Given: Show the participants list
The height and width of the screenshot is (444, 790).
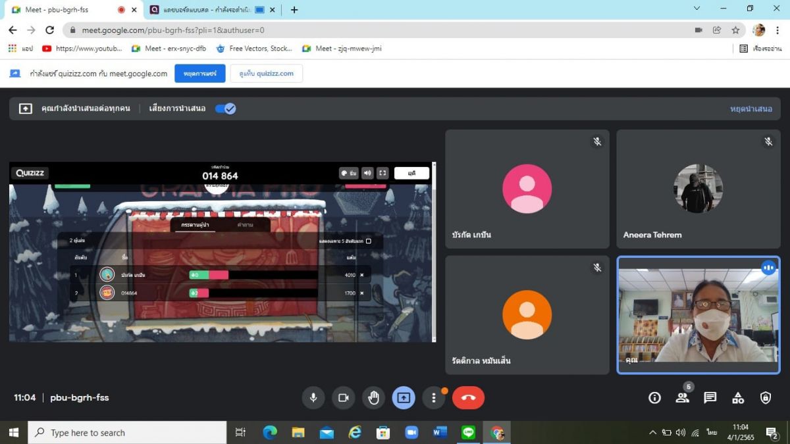Looking at the screenshot, I should 682,398.
